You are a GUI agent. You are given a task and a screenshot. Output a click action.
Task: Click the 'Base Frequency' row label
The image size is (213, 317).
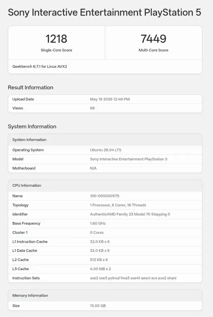[x=26, y=223]
